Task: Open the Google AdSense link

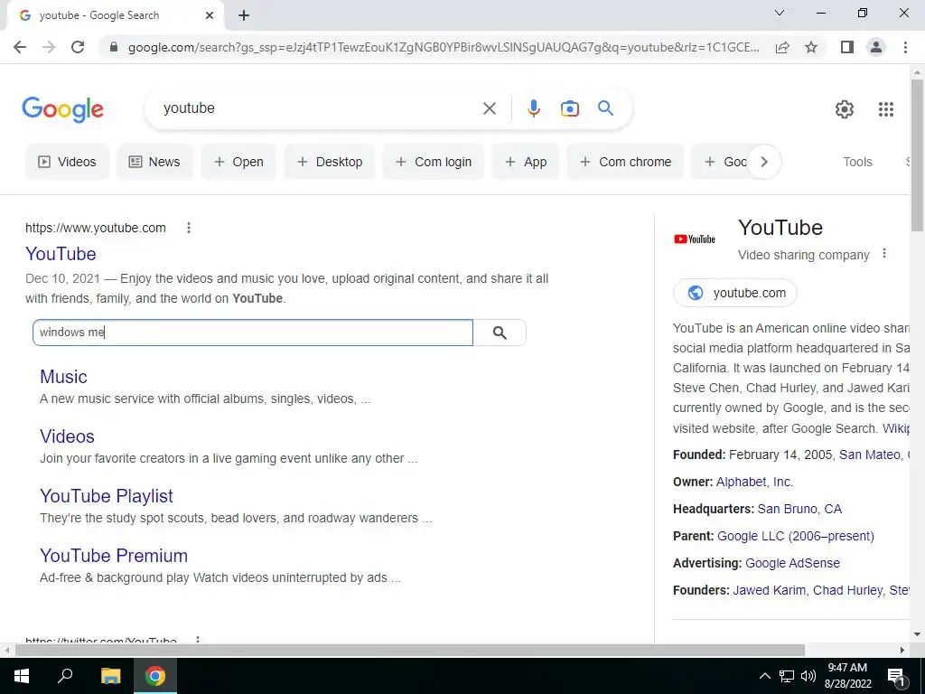Action: [792, 563]
